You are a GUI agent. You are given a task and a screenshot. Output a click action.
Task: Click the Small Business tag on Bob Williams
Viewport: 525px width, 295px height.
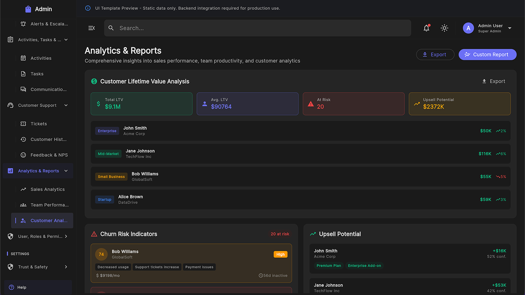111,177
